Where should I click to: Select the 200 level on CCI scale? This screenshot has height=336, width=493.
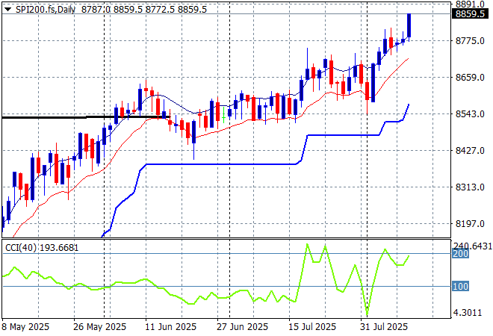click(x=461, y=255)
